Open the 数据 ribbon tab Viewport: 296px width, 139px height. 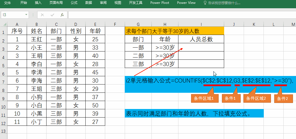pyautogui.click(x=89, y=3)
